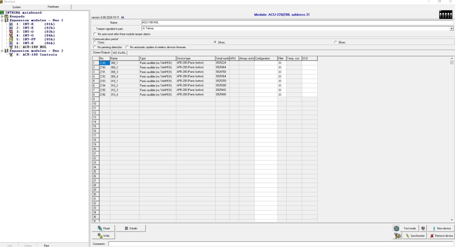455x247 pixels.
Task: Open the Tamper signaled in part dropdown
Action: 451,28
